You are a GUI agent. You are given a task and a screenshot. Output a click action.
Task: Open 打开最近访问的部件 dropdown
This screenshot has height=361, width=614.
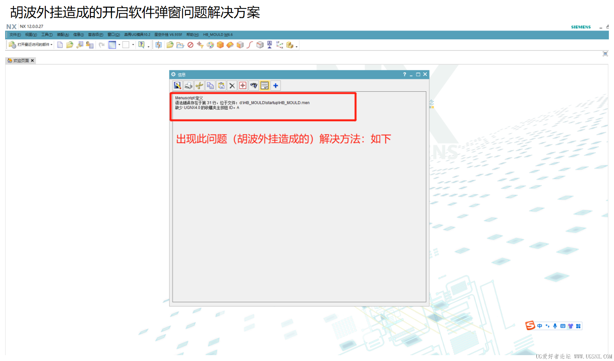click(31, 45)
